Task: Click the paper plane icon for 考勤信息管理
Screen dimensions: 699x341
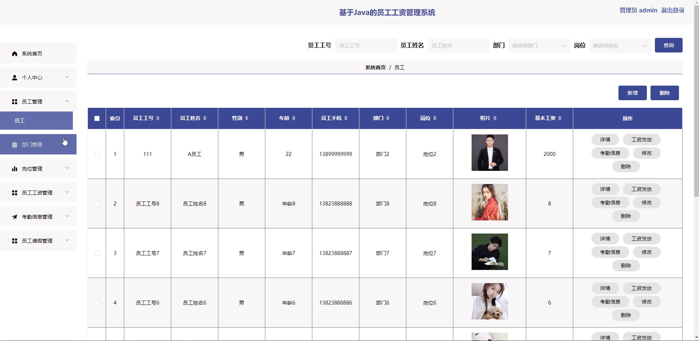Action: [15, 217]
